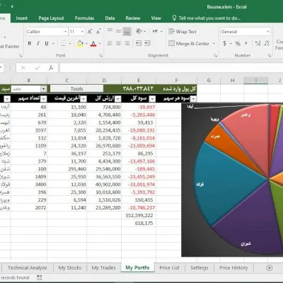
Task: Open the View ribbon tab
Action: (156, 18)
